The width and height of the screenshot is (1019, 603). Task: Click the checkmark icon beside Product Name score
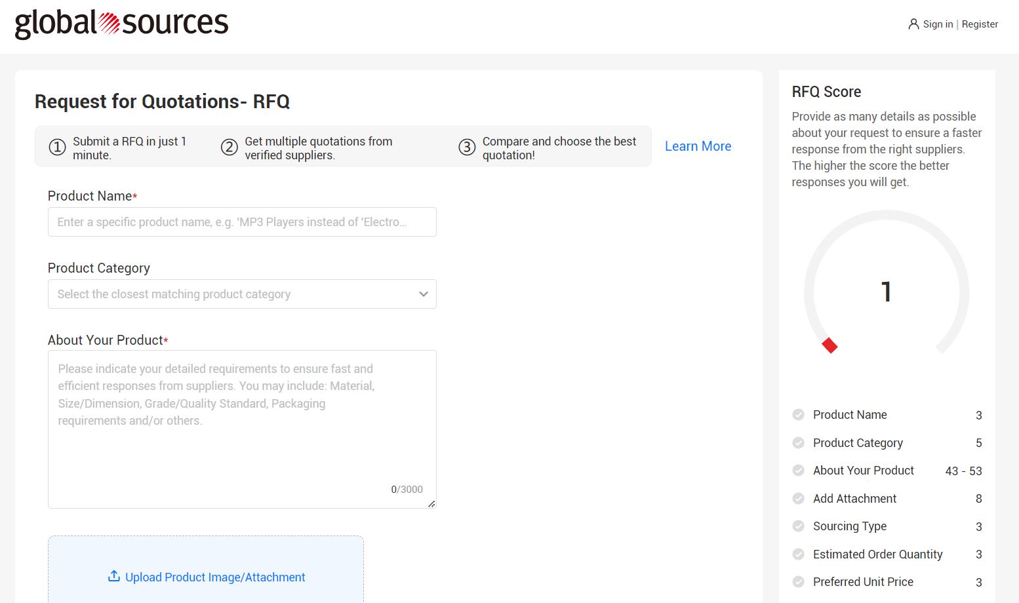(x=798, y=414)
